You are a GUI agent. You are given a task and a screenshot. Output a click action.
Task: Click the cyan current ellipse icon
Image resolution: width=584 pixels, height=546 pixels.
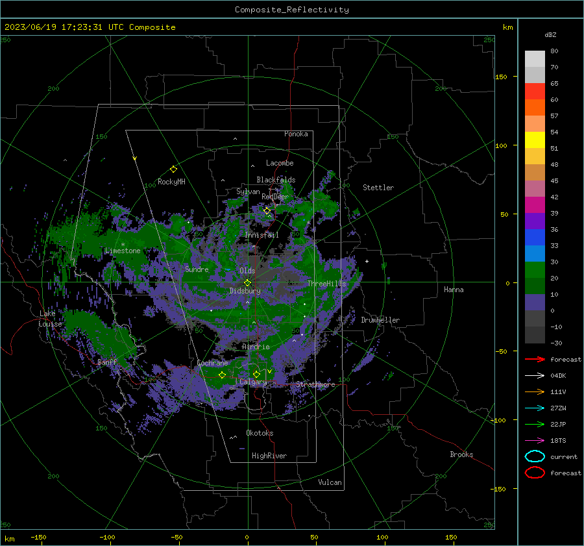(x=535, y=456)
